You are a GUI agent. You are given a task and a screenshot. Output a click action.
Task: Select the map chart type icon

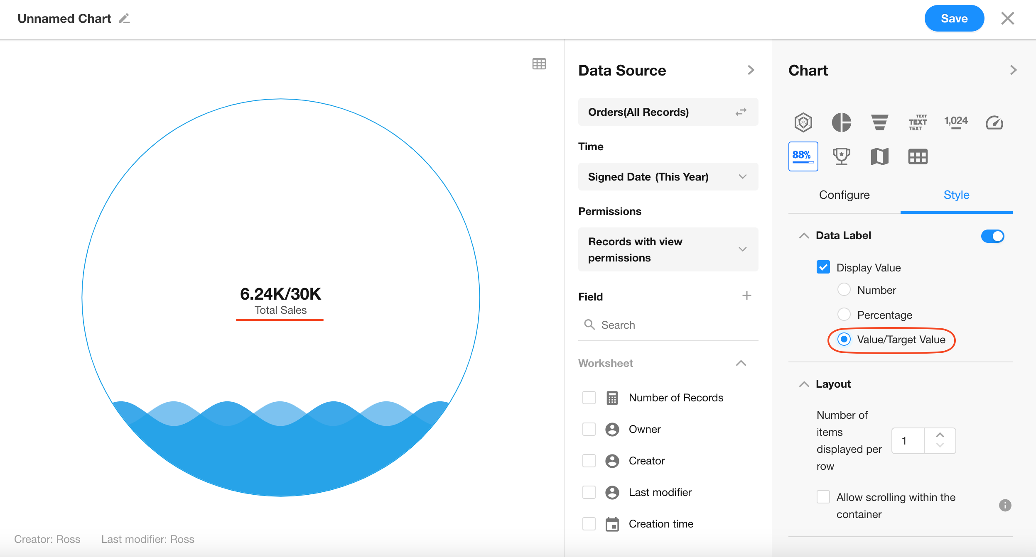pos(879,156)
